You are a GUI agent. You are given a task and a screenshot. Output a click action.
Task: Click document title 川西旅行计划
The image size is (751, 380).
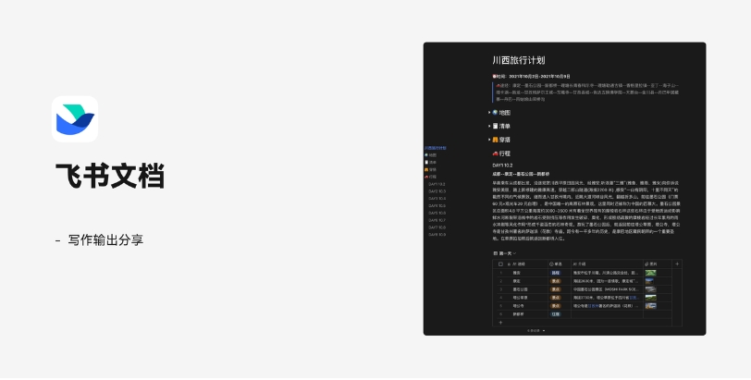click(519, 60)
